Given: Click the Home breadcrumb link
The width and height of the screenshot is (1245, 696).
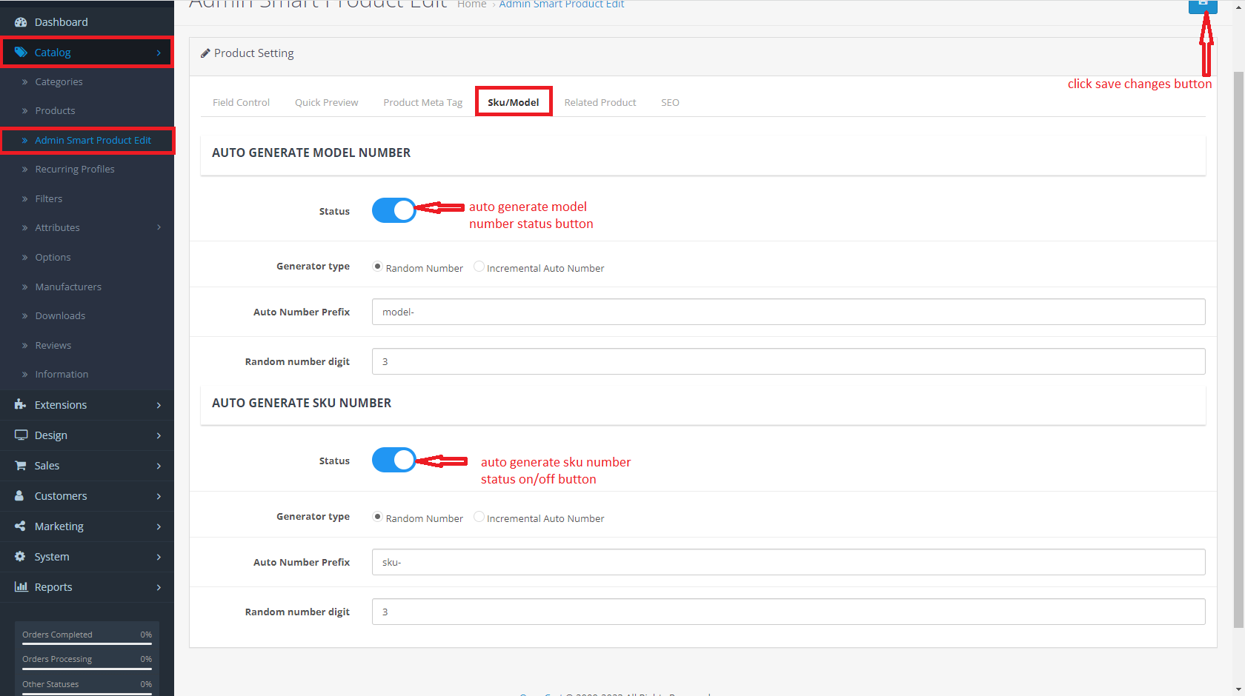Looking at the screenshot, I should click(472, 4).
